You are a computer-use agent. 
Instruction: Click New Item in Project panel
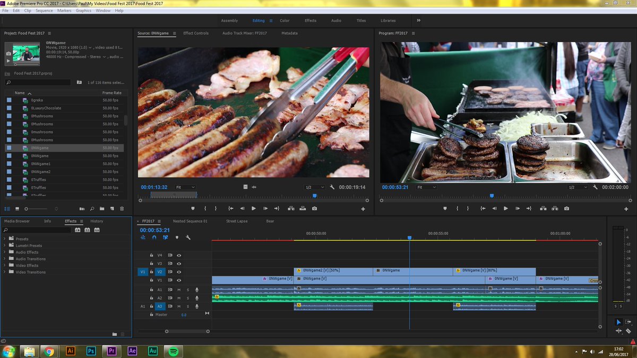coord(111,208)
